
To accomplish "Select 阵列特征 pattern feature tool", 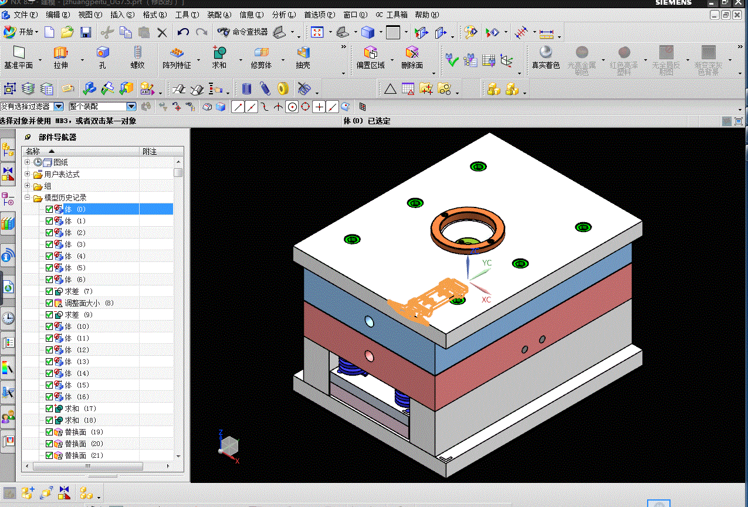I will (x=177, y=59).
